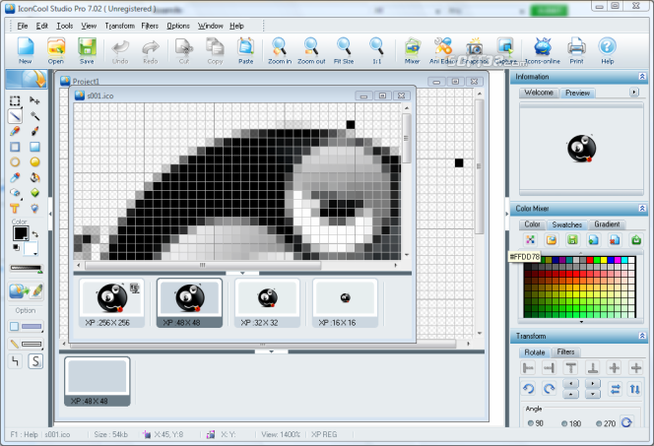654x446 pixels.
Task: Select the Brush tool
Action: (x=35, y=131)
